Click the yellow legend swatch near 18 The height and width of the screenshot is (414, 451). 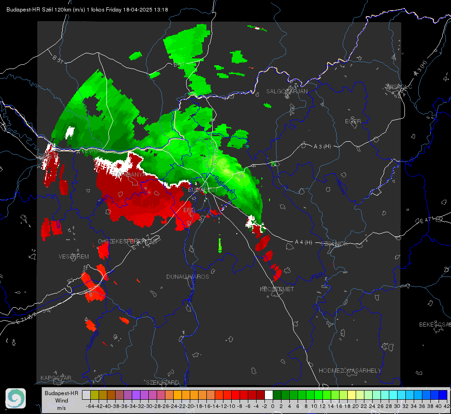[x=352, y=395]
